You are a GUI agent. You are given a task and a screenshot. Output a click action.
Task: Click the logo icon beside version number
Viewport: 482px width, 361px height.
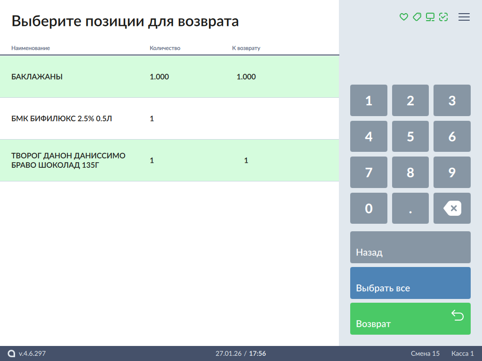12,353
